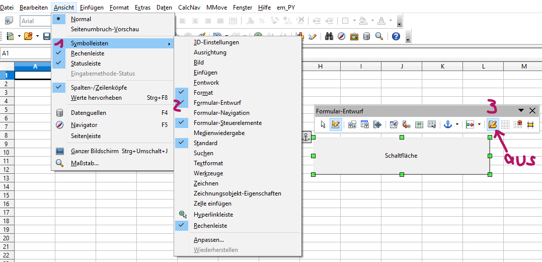Toggle Spalten-/Zeilenköpfe visibility option

pos(99,88)
